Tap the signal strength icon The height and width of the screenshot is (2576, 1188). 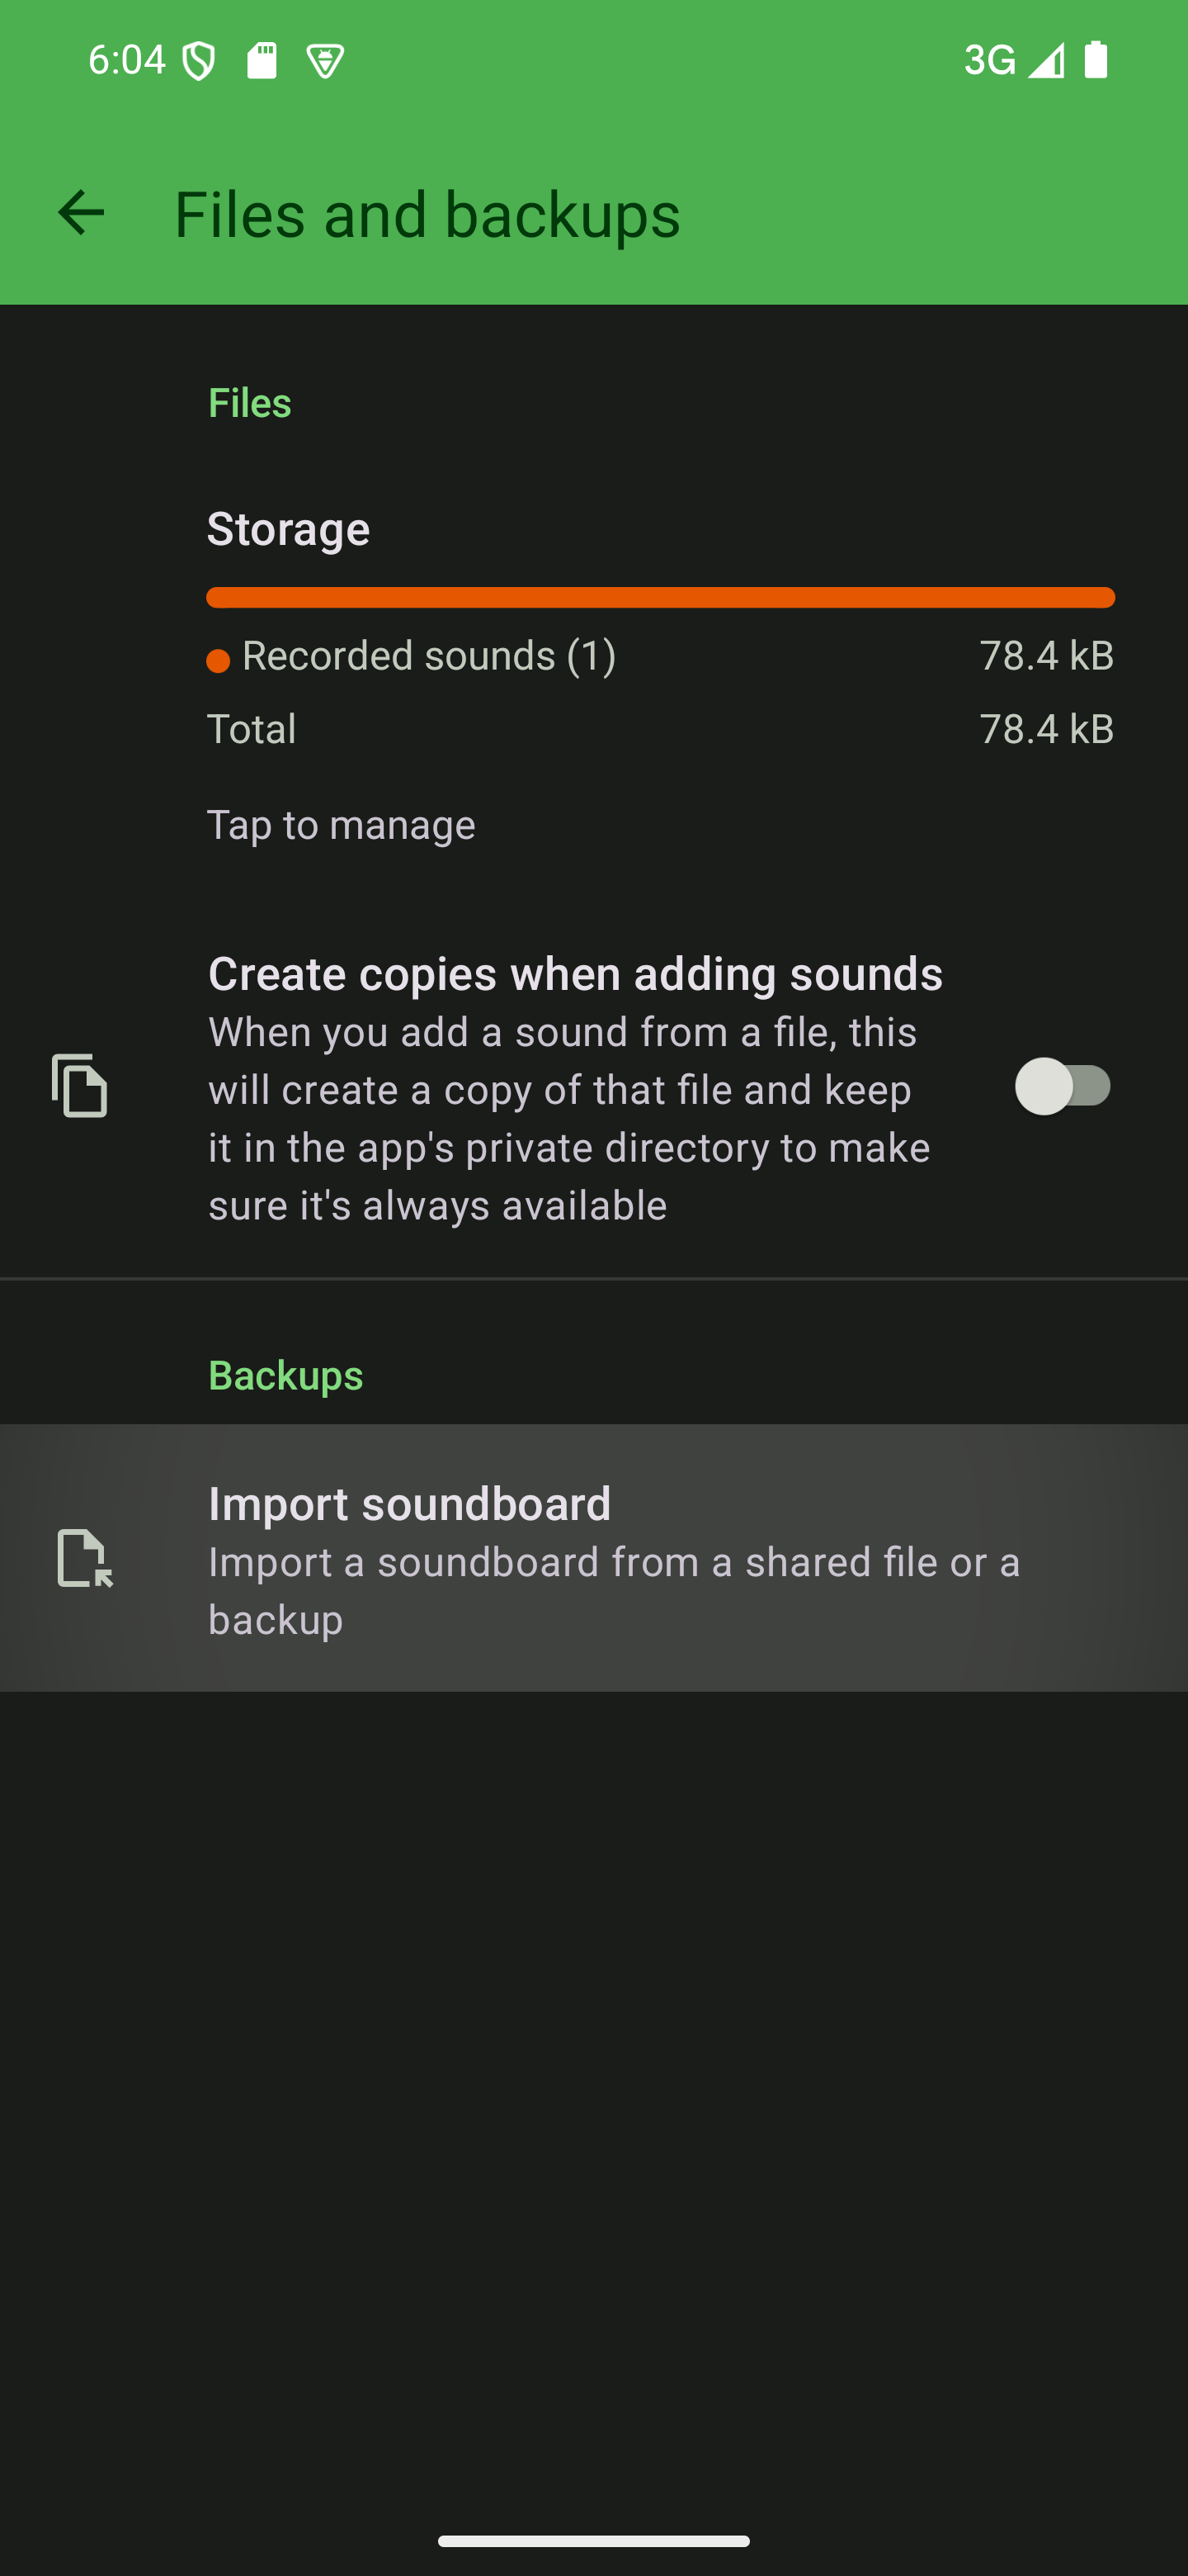pos(1046,60)
